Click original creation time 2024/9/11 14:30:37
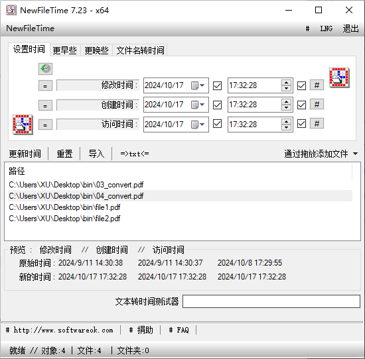This screenshot has width=365, height=359. click(x=170, y=263)
